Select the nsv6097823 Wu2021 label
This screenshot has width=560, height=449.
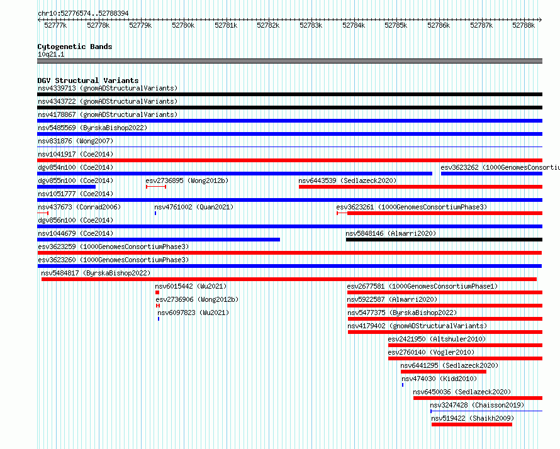point(193,313)
